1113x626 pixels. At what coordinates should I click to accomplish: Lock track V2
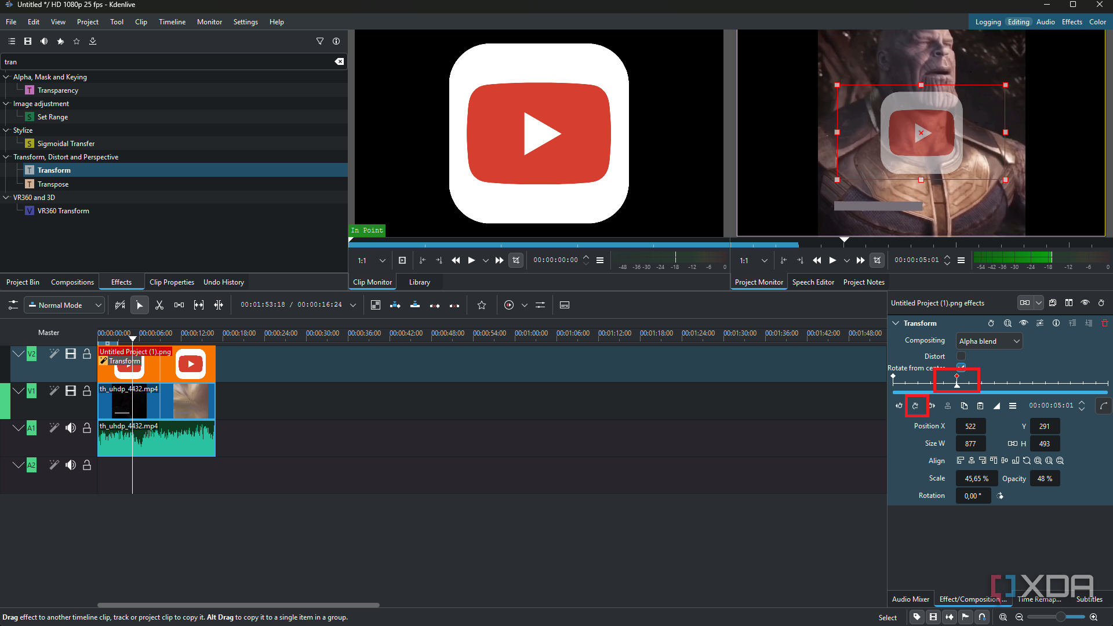click(87, 354)
